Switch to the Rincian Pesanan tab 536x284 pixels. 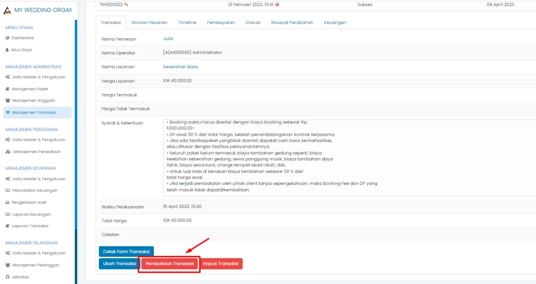(149, 23)
